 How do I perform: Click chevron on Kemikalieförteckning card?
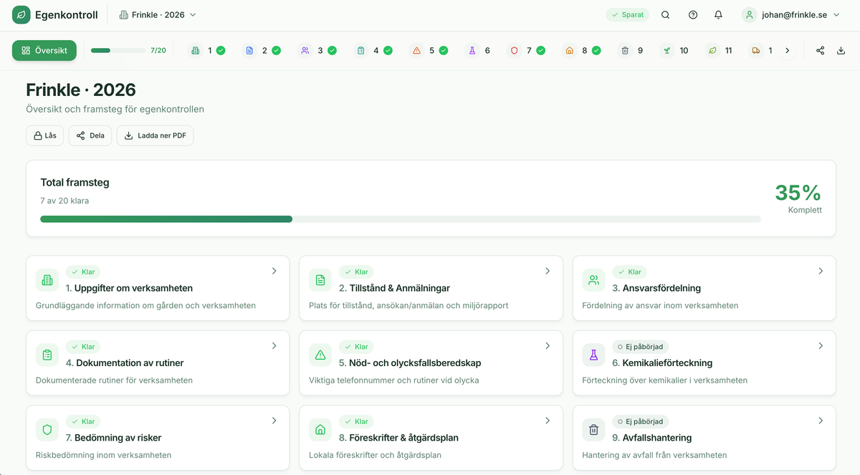click(x=821, y=346)
